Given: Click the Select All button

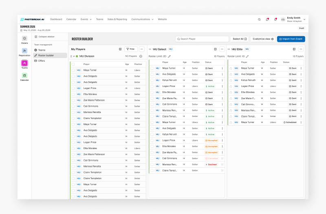Looking at the screenshot, I should coord(240,39).
